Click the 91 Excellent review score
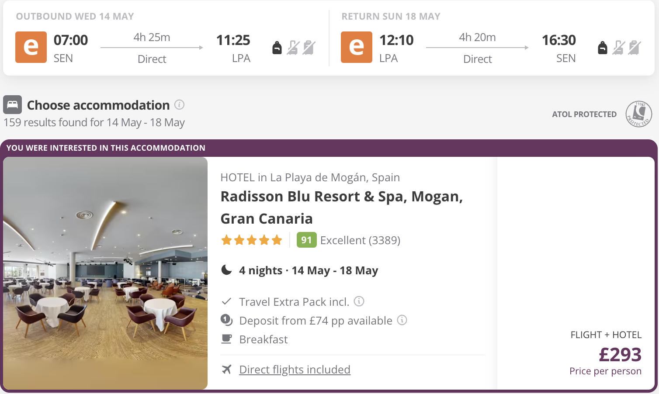The height and width of the screenshot is (394, 659). click(306, 240)
